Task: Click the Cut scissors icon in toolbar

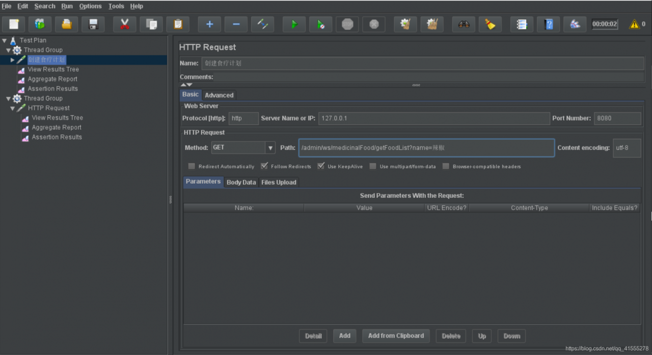Action: tap(124, 24)
